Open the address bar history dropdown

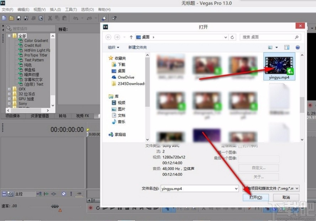point(226,37)
